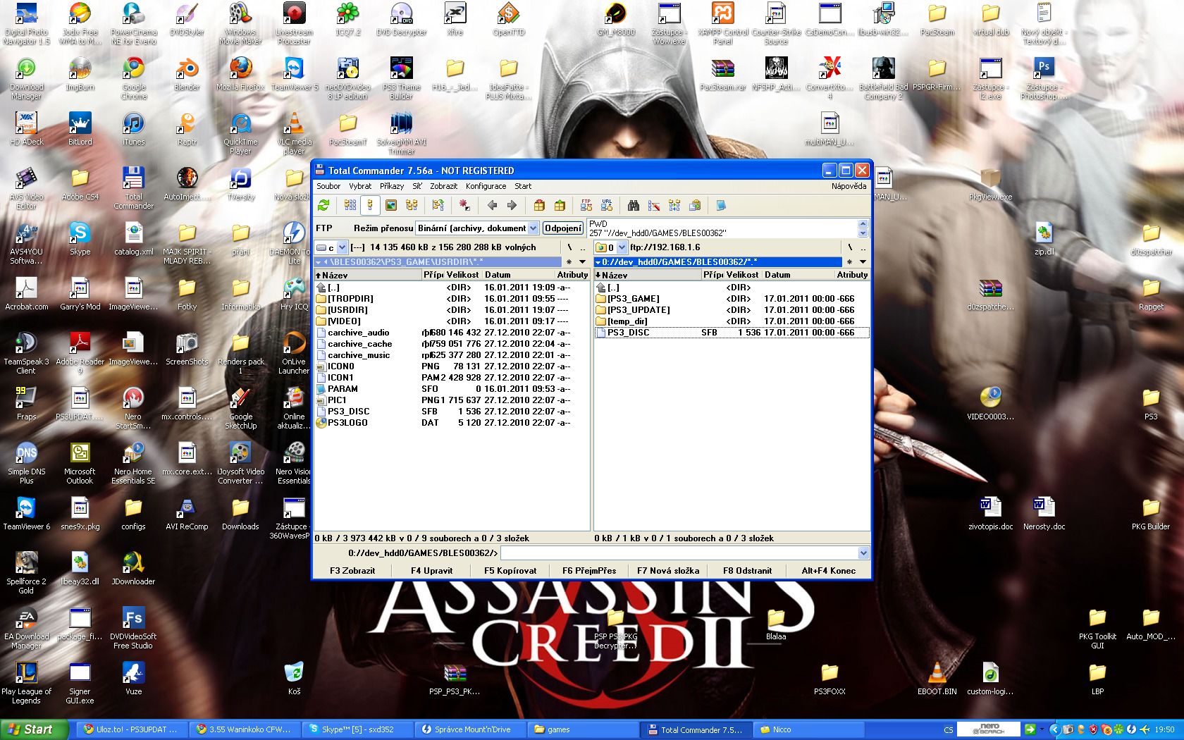Viewport: 1184px width, 740px height.
Task: Toggle Brief view mode in toolbar
Action: click(x=350, y=206)
